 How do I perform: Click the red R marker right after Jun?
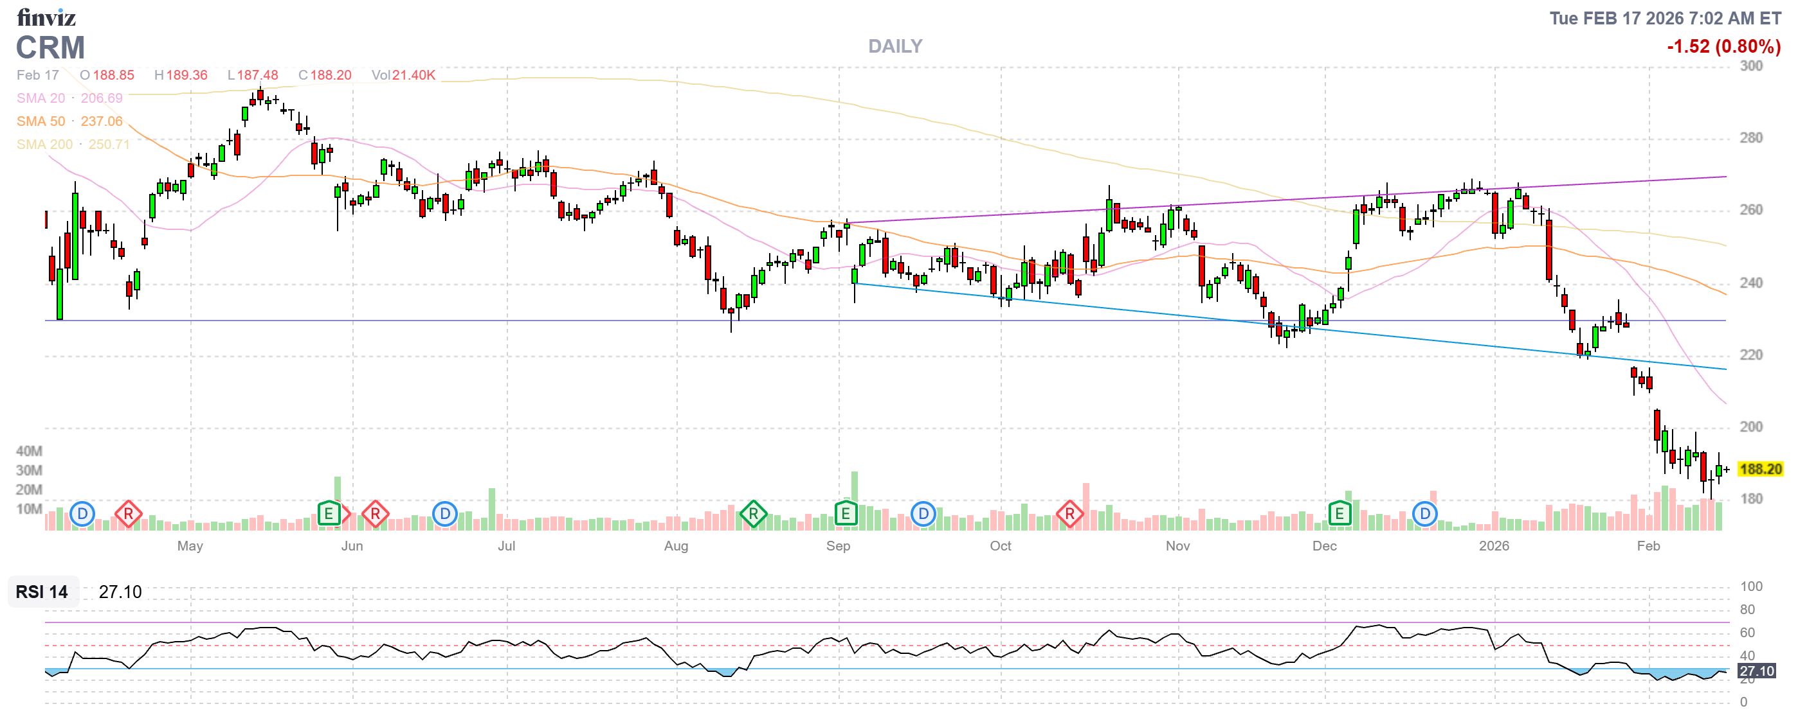[376, 515]
